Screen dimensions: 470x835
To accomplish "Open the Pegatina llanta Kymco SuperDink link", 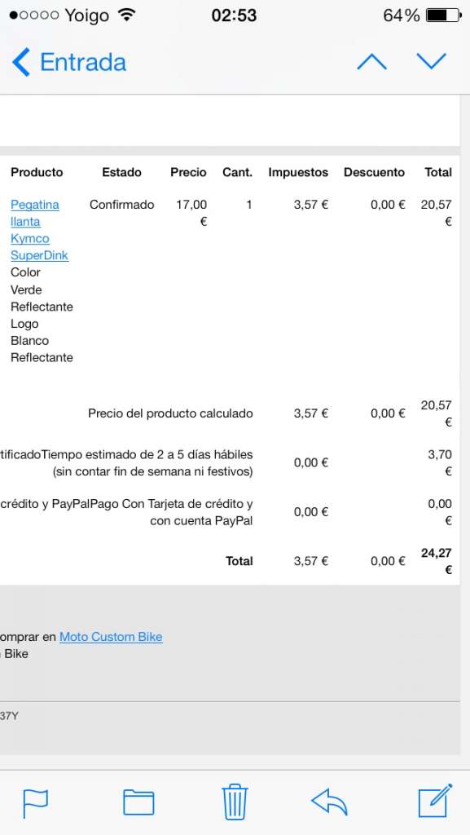I will (x=39, y=230).
